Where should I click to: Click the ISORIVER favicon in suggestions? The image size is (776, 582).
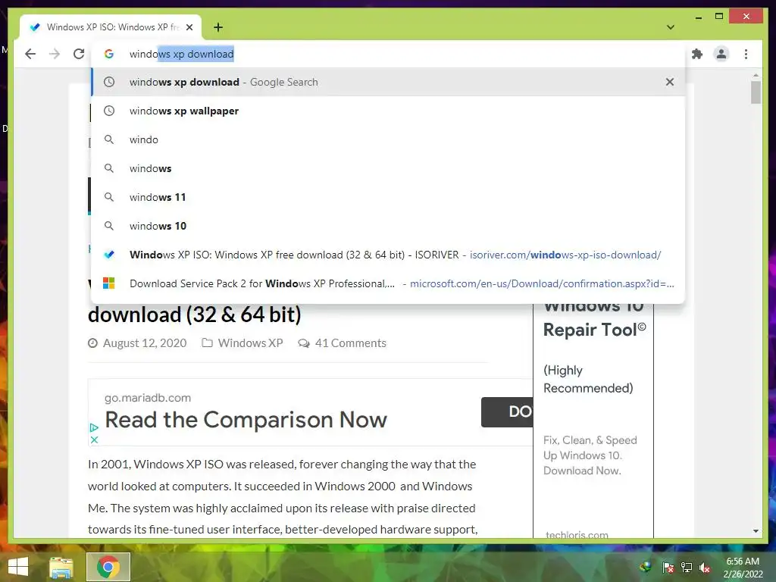(109, 255)
